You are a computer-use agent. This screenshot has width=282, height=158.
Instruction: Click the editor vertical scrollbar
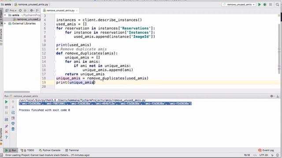(279, 48)
